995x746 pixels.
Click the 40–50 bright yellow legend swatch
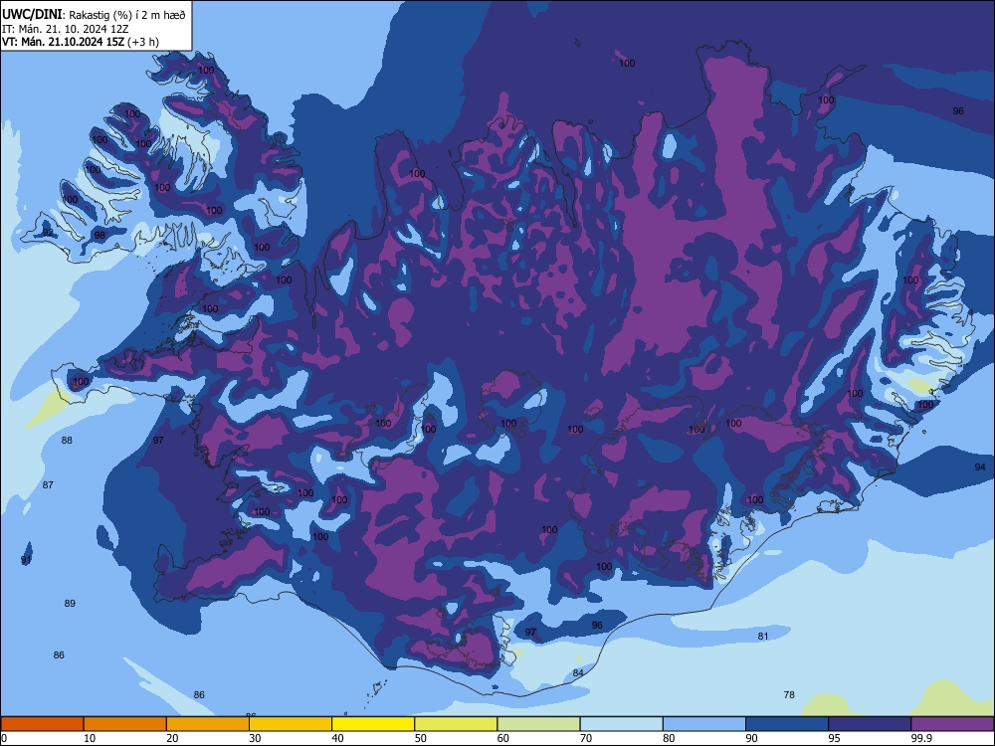[373, 724]
